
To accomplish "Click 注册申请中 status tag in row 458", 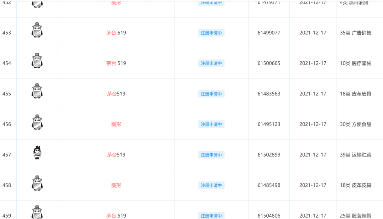I will (211, 185).
